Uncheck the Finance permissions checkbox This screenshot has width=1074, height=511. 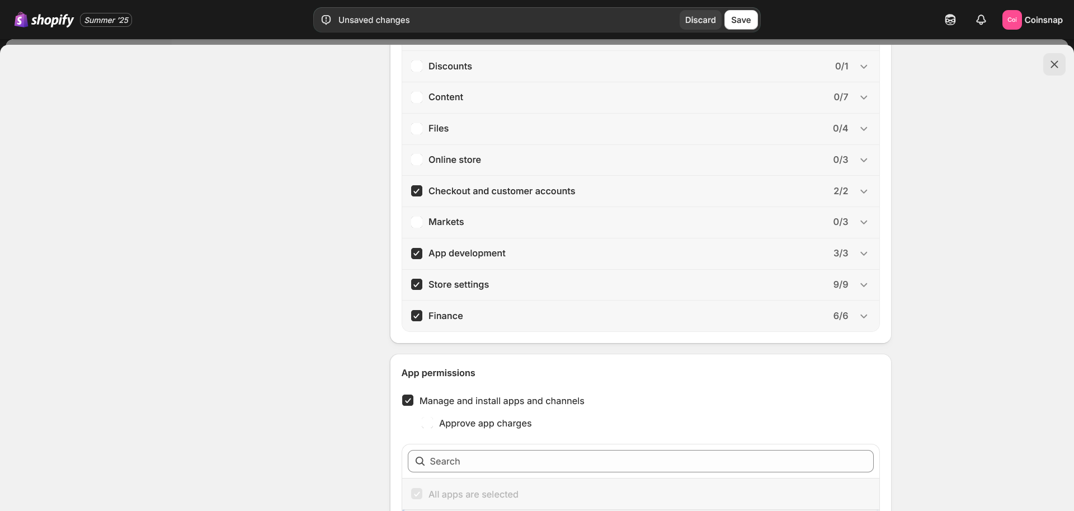pyautogui.click(x=417, y=316)
